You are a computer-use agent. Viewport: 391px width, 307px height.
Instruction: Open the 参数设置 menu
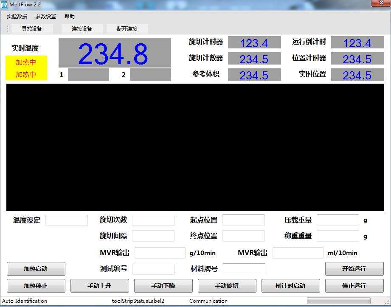pyautogui.click(x=46, y=17)
